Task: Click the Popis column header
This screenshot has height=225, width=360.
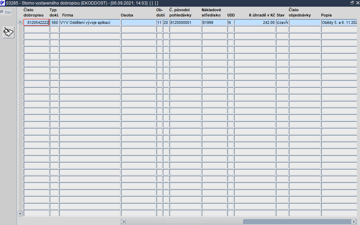Action: pos(326,15)
